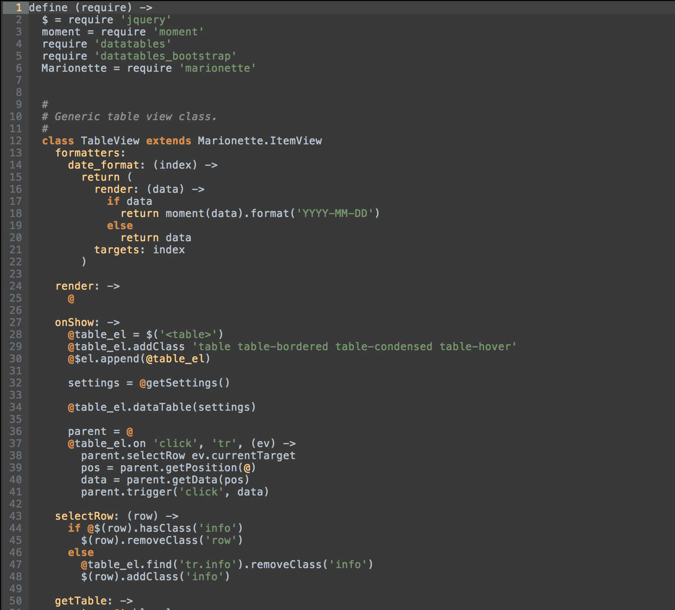
Task: Click line number 27 in the gutter
Action: point(15,322)
